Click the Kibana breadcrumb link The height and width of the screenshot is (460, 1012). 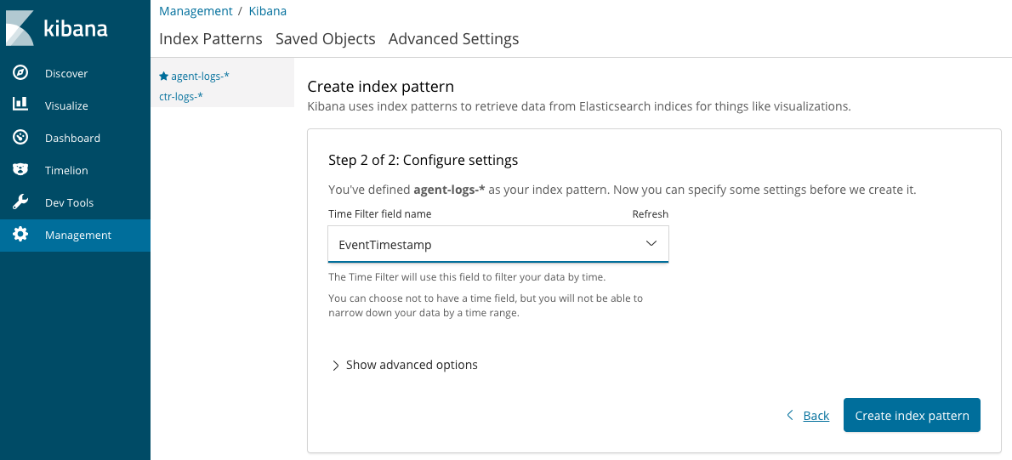point(267,11)
